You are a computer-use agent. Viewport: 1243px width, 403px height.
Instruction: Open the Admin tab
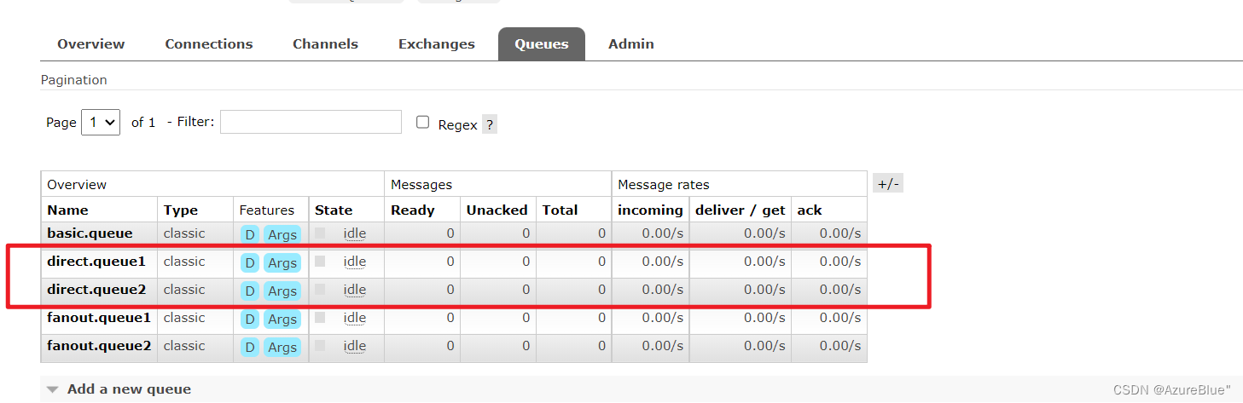click(631, 44)
